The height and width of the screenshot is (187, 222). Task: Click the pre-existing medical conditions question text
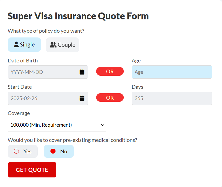pos(72,140)
